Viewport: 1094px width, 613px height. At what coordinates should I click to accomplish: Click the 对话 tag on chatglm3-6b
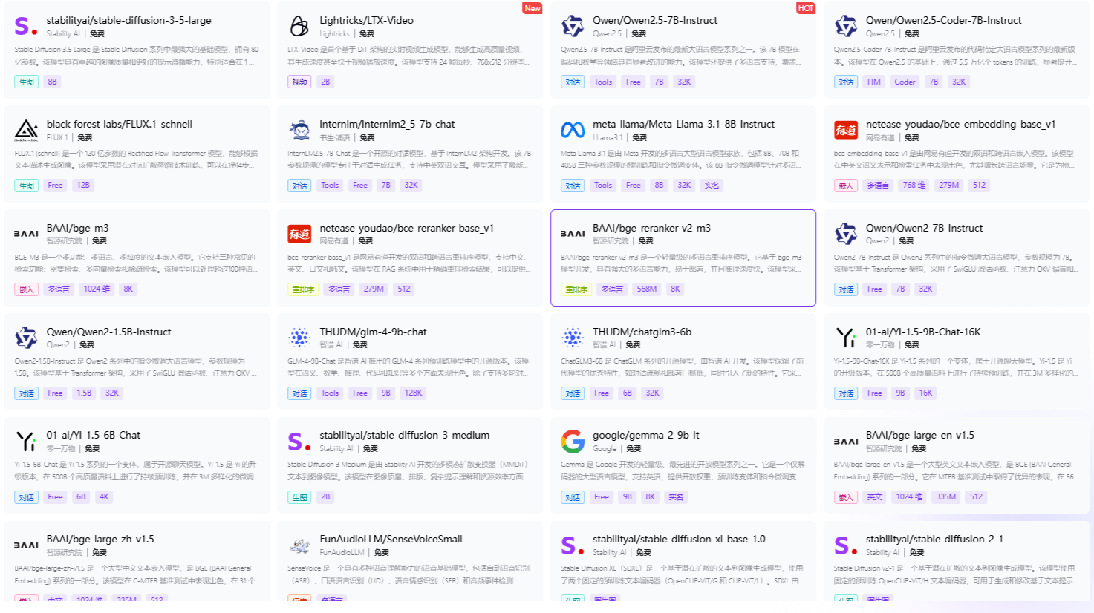(x=573, y=393)
